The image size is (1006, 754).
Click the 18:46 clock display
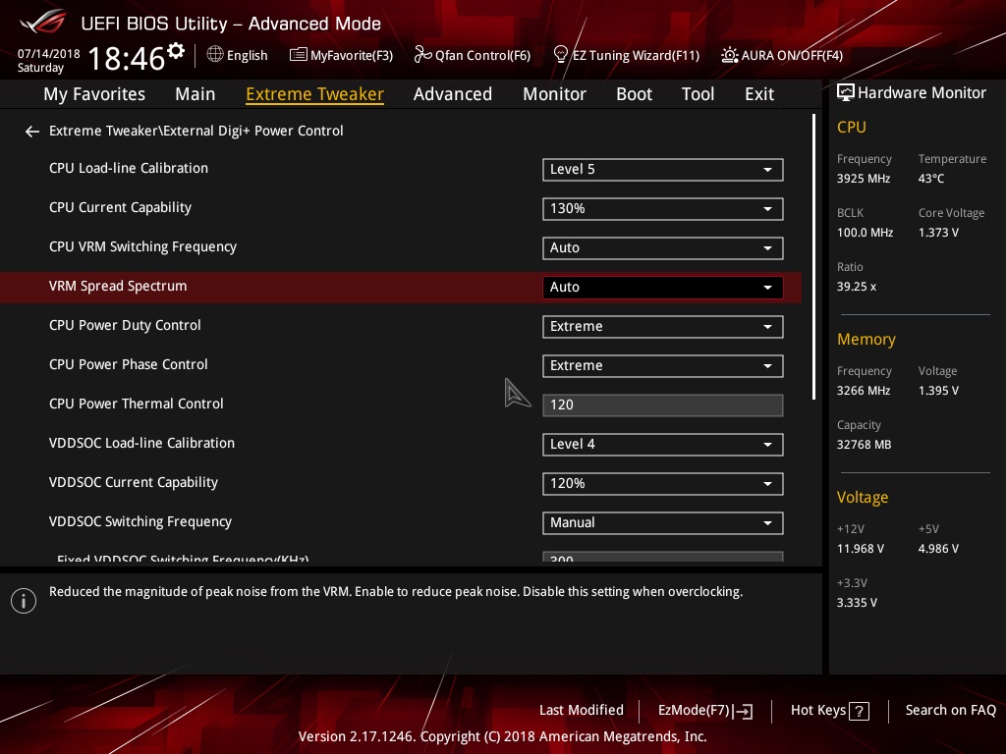(126, 58)
